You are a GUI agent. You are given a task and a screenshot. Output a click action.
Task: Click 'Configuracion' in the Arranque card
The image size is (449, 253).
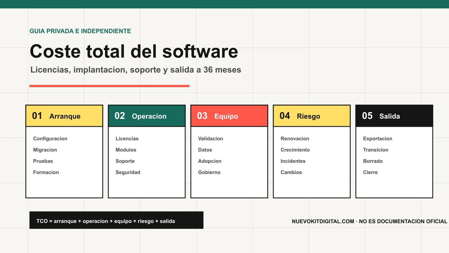click(x=50, y=139)
